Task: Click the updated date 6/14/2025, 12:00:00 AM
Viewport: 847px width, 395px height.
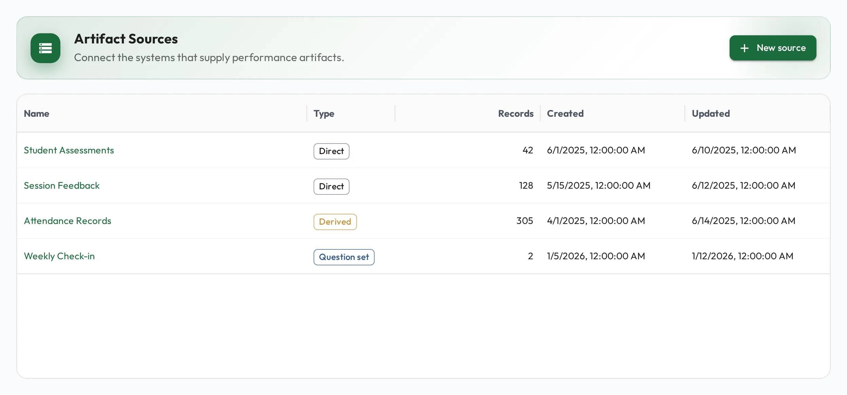Action: (744, 221)
